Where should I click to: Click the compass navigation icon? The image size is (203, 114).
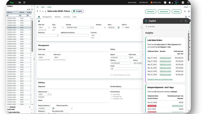[x=183, y=3]
